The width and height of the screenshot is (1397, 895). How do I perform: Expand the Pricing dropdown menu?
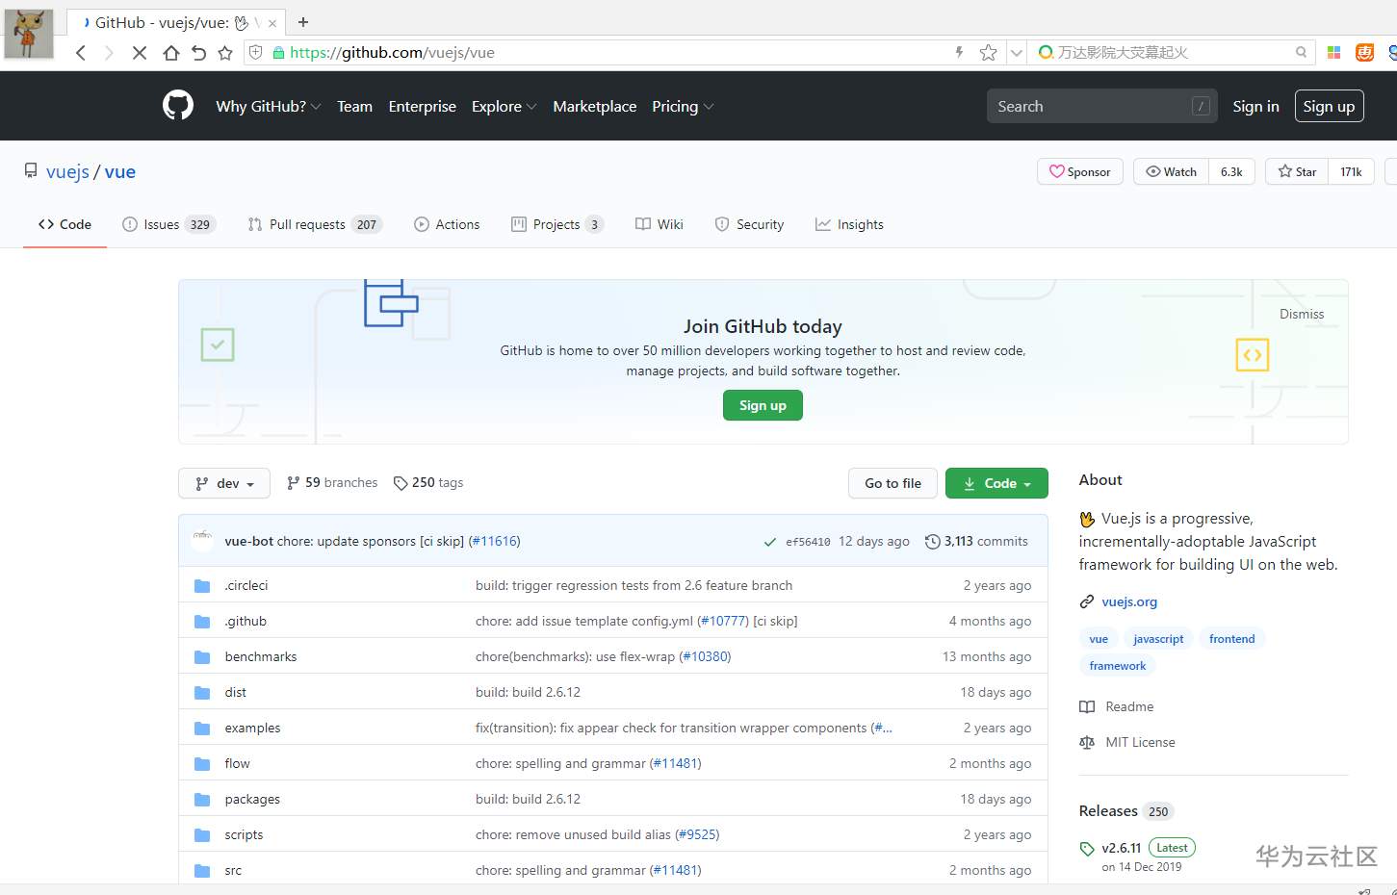point(683,107)
